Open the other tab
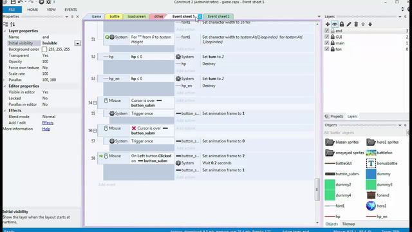This screenshot has height=232, width=412. (159, 16)
